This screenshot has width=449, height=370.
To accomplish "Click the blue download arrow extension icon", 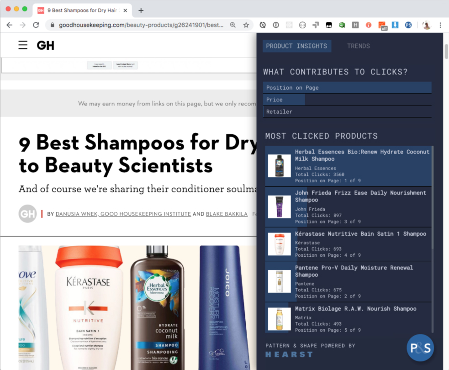I will [395, 25].
